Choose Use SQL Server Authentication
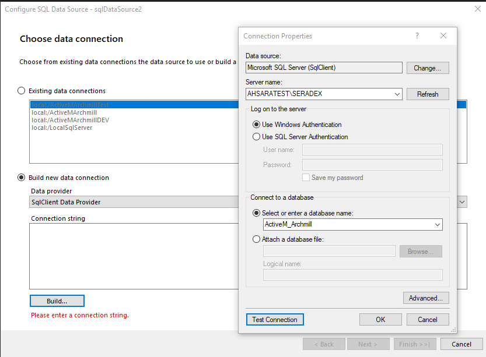The image size is (486, 357). (256, 137)
